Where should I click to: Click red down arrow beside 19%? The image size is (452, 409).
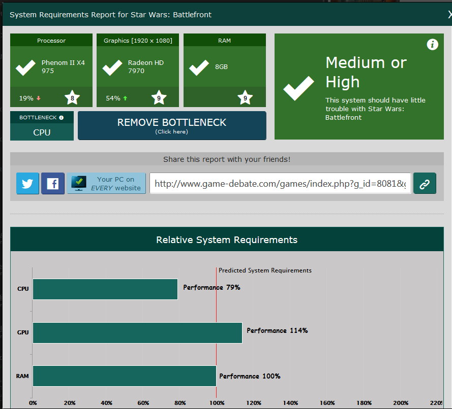tap(39, 98)
